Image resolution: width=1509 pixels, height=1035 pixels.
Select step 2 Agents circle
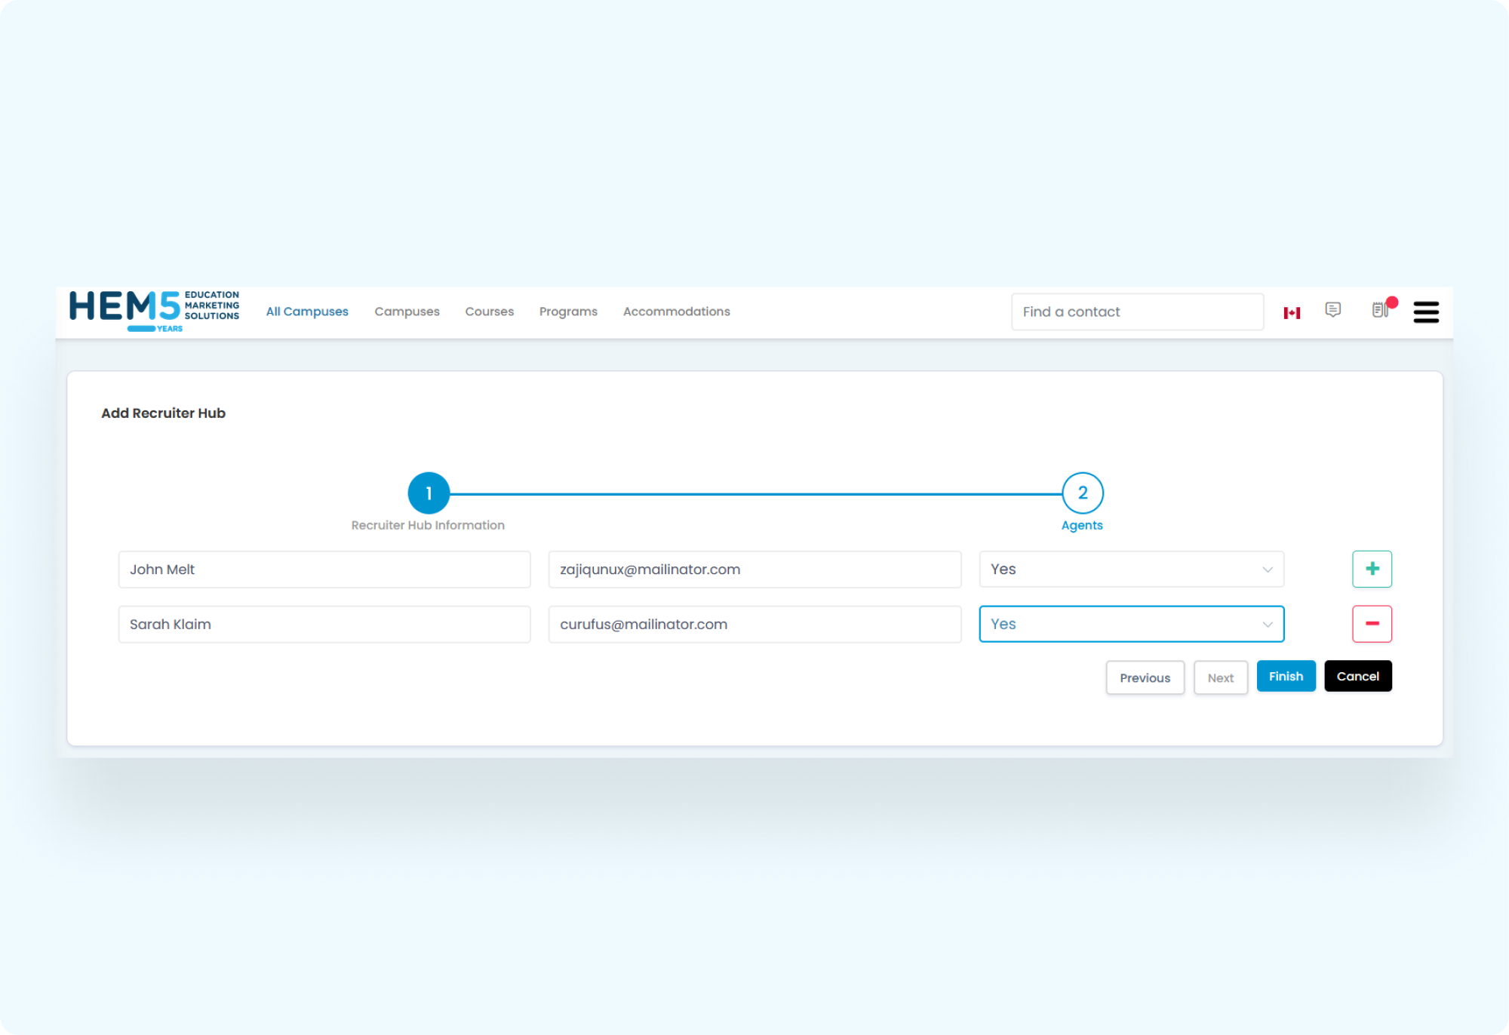coord(1082,493)
